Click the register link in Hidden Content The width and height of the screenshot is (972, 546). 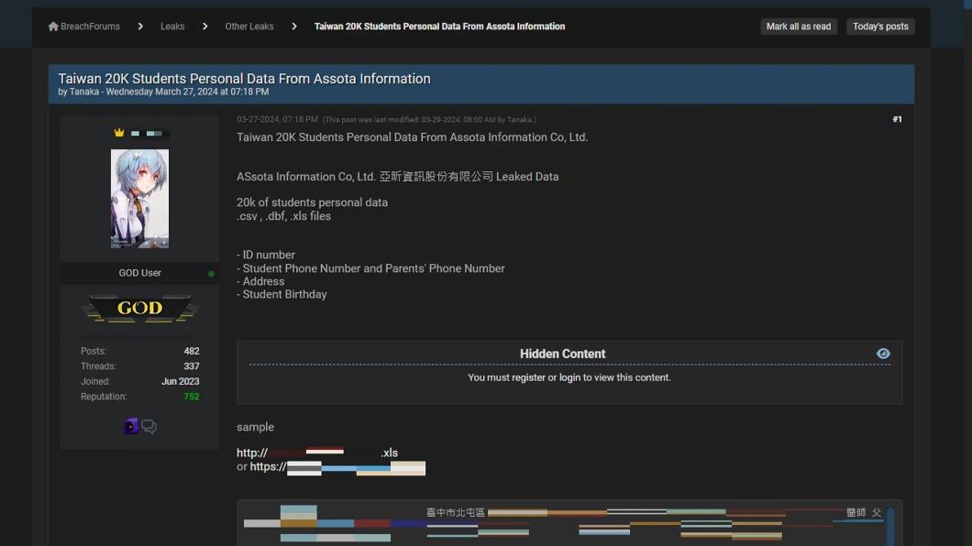pos(528,377)
